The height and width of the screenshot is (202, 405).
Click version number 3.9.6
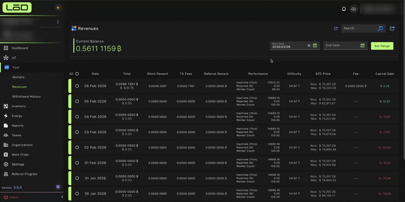(18, 187)
